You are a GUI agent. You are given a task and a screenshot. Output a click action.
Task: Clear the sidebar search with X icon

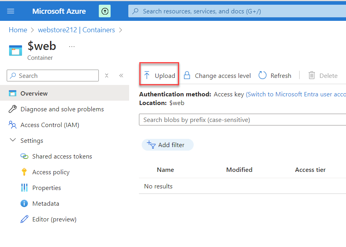(107, 76)
